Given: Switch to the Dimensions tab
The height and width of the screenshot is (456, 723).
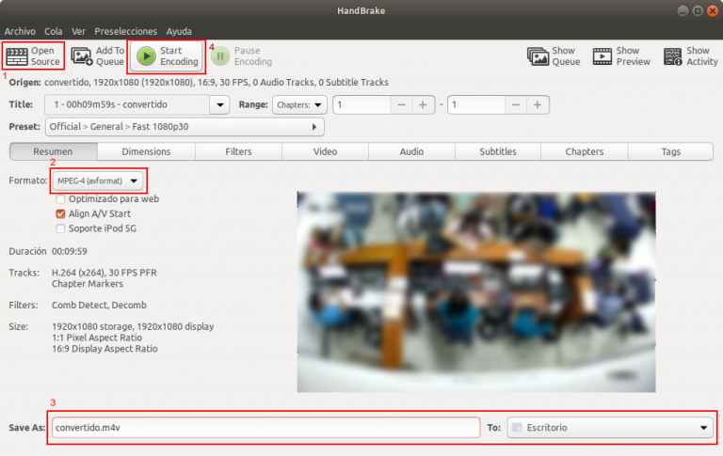Looking at the screenshot, I should coord(146,151).
